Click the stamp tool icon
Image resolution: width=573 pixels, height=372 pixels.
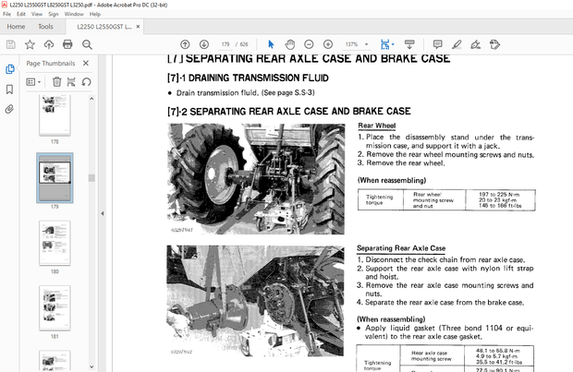tap(494, 44)
